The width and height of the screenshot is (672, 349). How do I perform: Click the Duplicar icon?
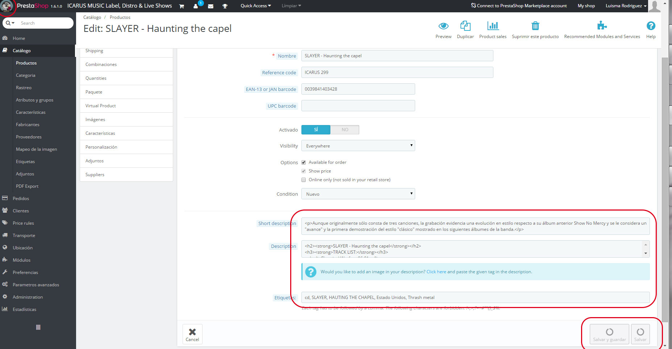point(465,26)
